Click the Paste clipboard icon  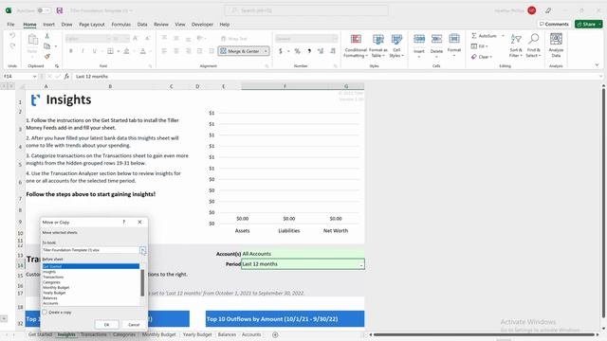tap(32, 40)
